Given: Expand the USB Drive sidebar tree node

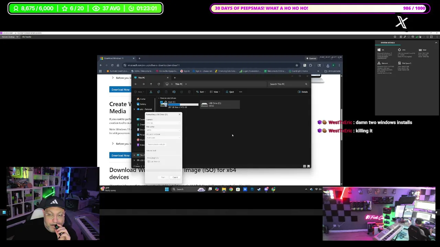Looking at the screenshot, I should coord(134,160).
